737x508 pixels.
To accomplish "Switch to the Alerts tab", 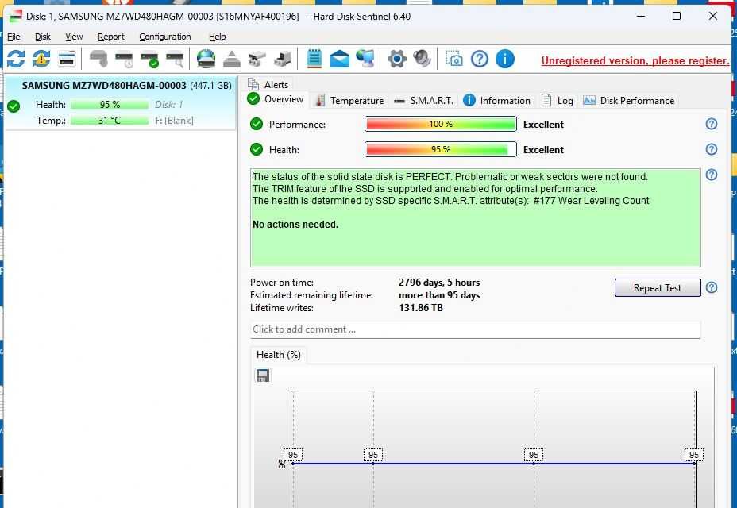I will [x=268, y=85].
